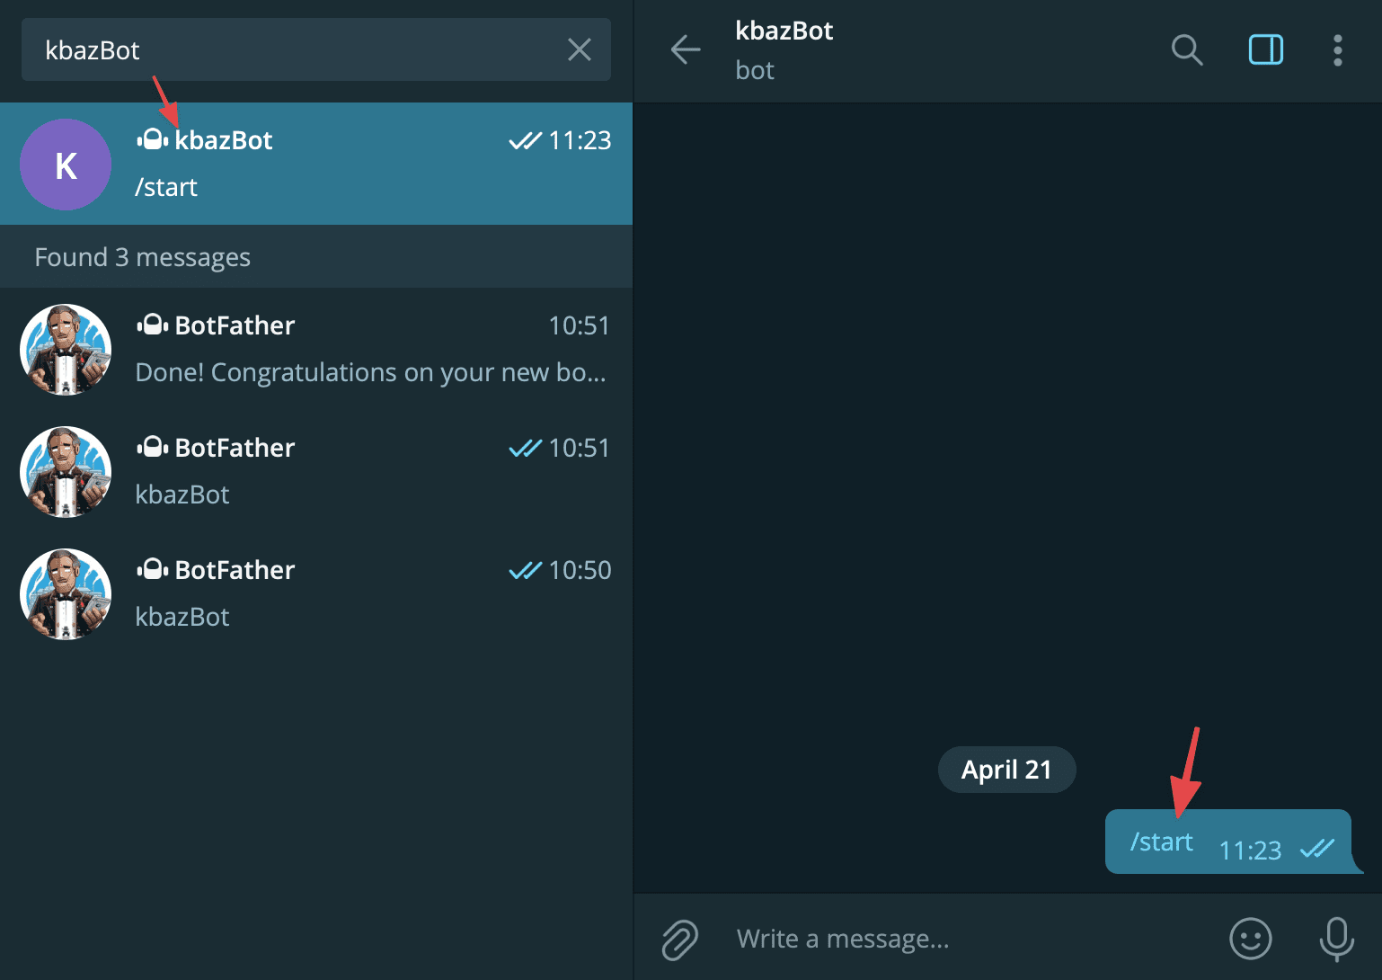Click the Found 3 messages label
Image resolution: width=1382 pixels, height=980 pixels.
coord(142,257)
